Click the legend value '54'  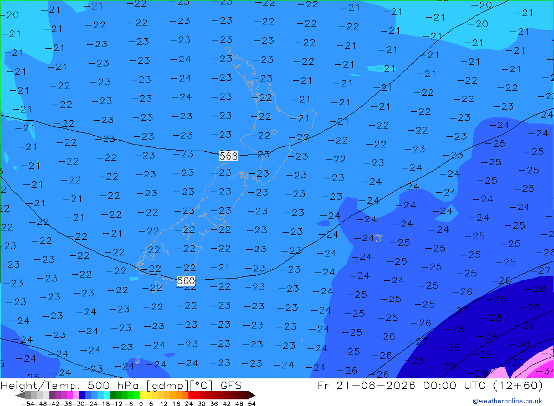252,404
